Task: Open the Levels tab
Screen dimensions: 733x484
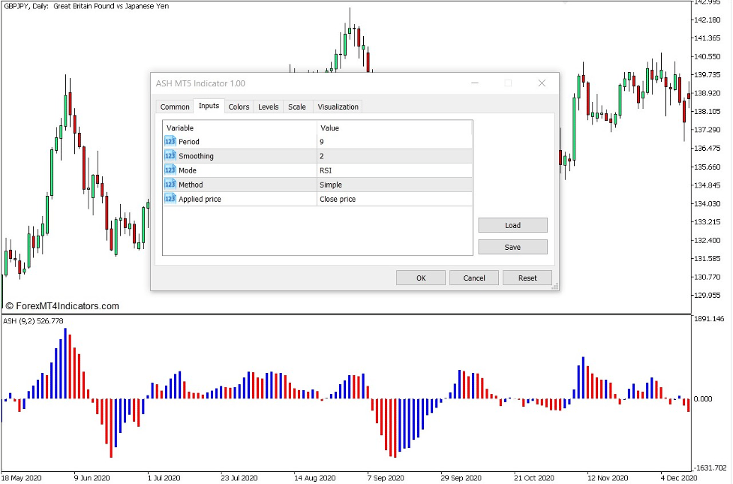Action: click(268, 106)
